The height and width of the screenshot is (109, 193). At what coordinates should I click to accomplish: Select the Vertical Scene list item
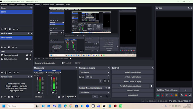pos(16,38)
